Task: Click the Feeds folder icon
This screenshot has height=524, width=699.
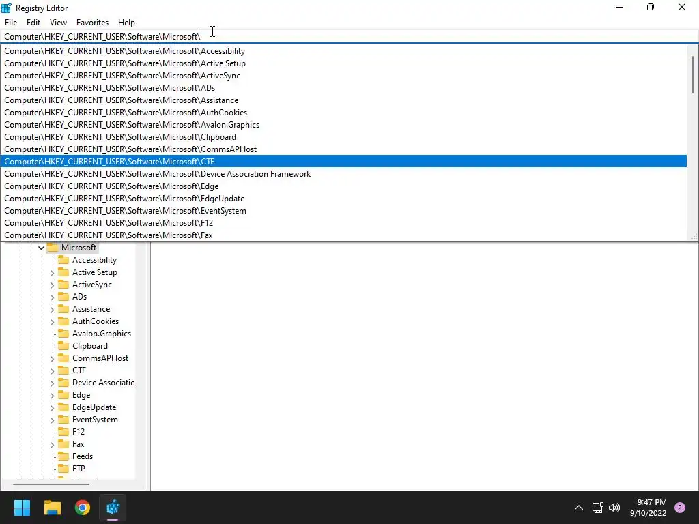Action: point(63,456)
